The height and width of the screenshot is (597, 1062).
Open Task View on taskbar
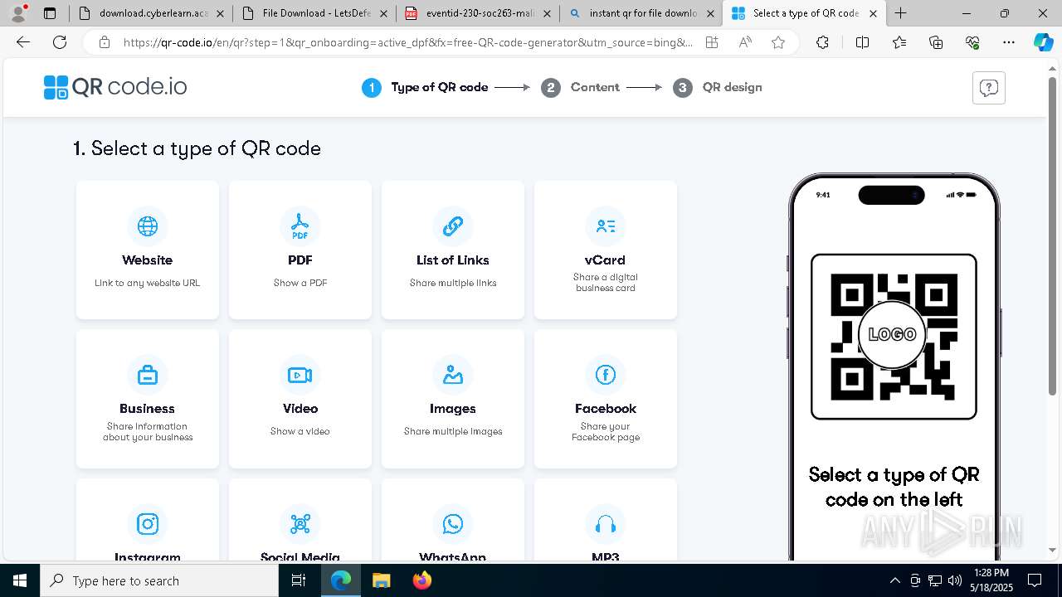300,580
